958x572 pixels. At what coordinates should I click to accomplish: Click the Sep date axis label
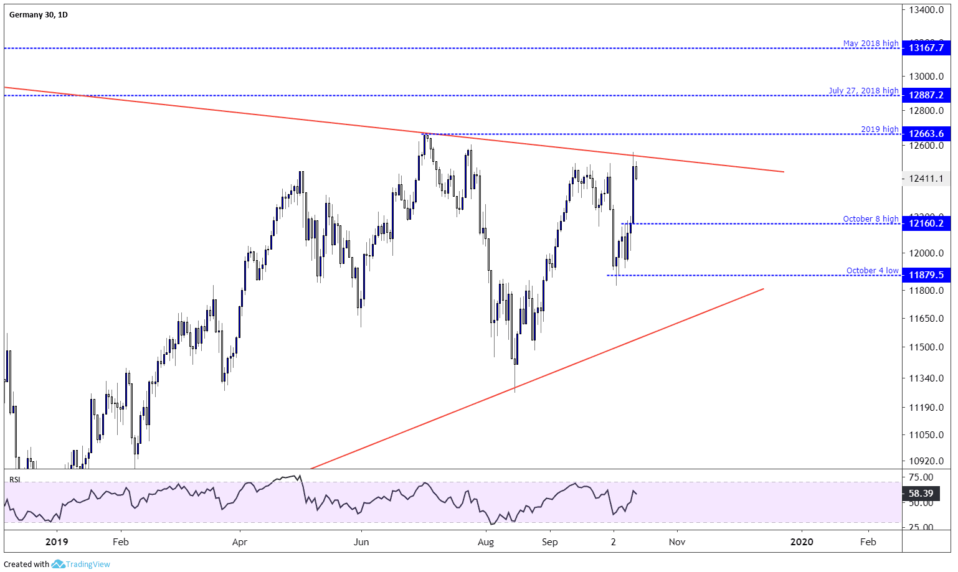tap(549, 542)
